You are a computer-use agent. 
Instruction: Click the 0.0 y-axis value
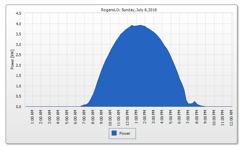click(18, 107)
